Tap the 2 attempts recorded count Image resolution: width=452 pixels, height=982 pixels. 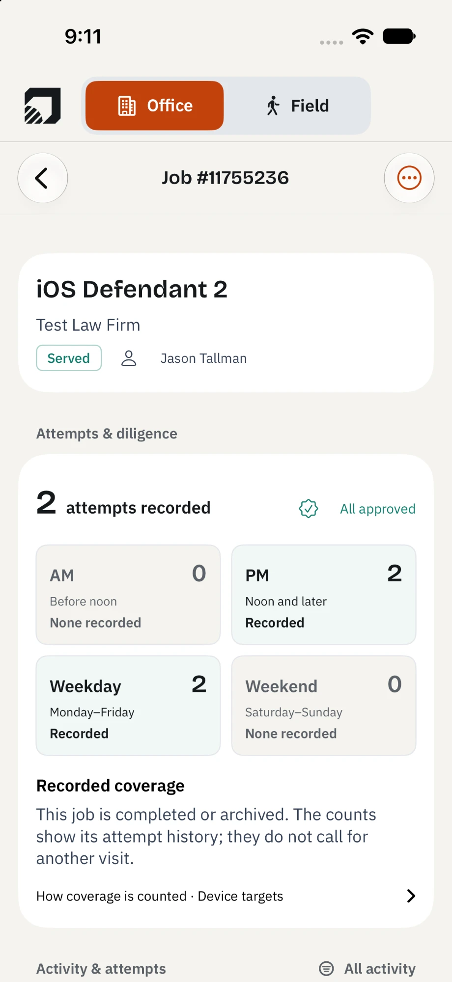123,504
